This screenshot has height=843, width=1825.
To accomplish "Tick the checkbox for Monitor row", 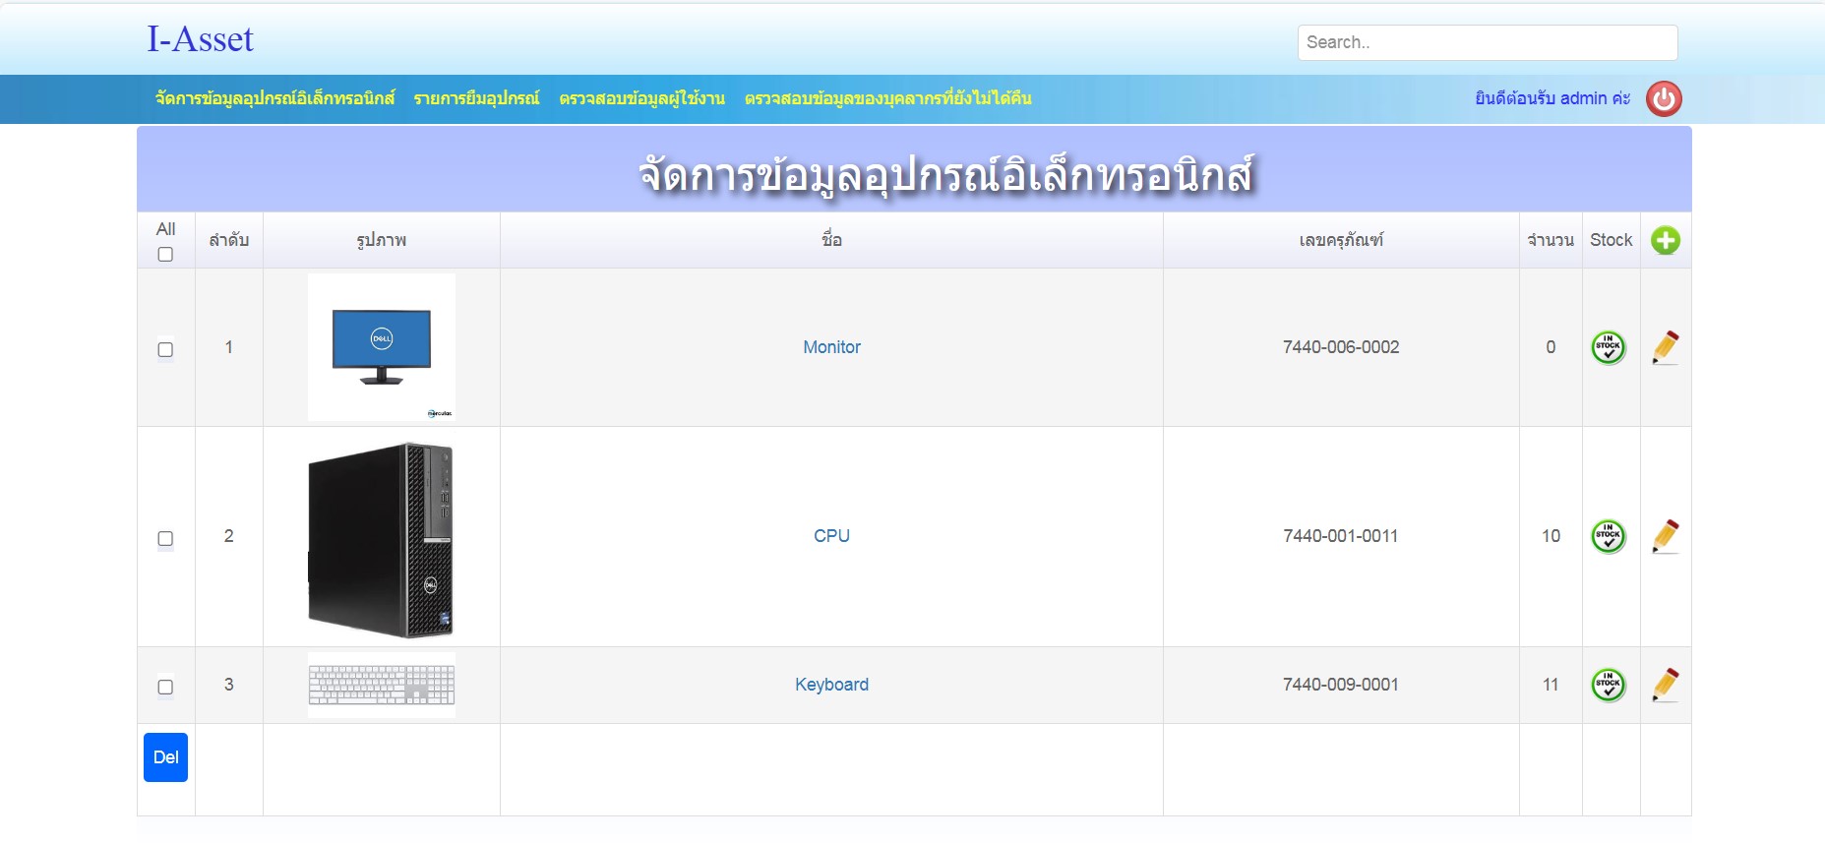I will (x=165, y=349).
